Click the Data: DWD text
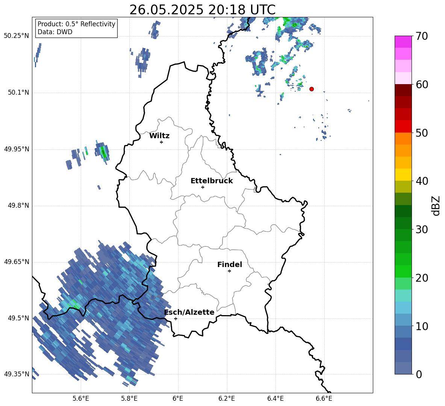The image size is (445, 406). (55, 32)
